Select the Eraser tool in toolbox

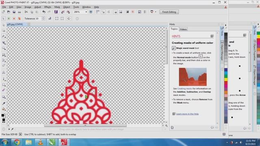pos(4,66)
